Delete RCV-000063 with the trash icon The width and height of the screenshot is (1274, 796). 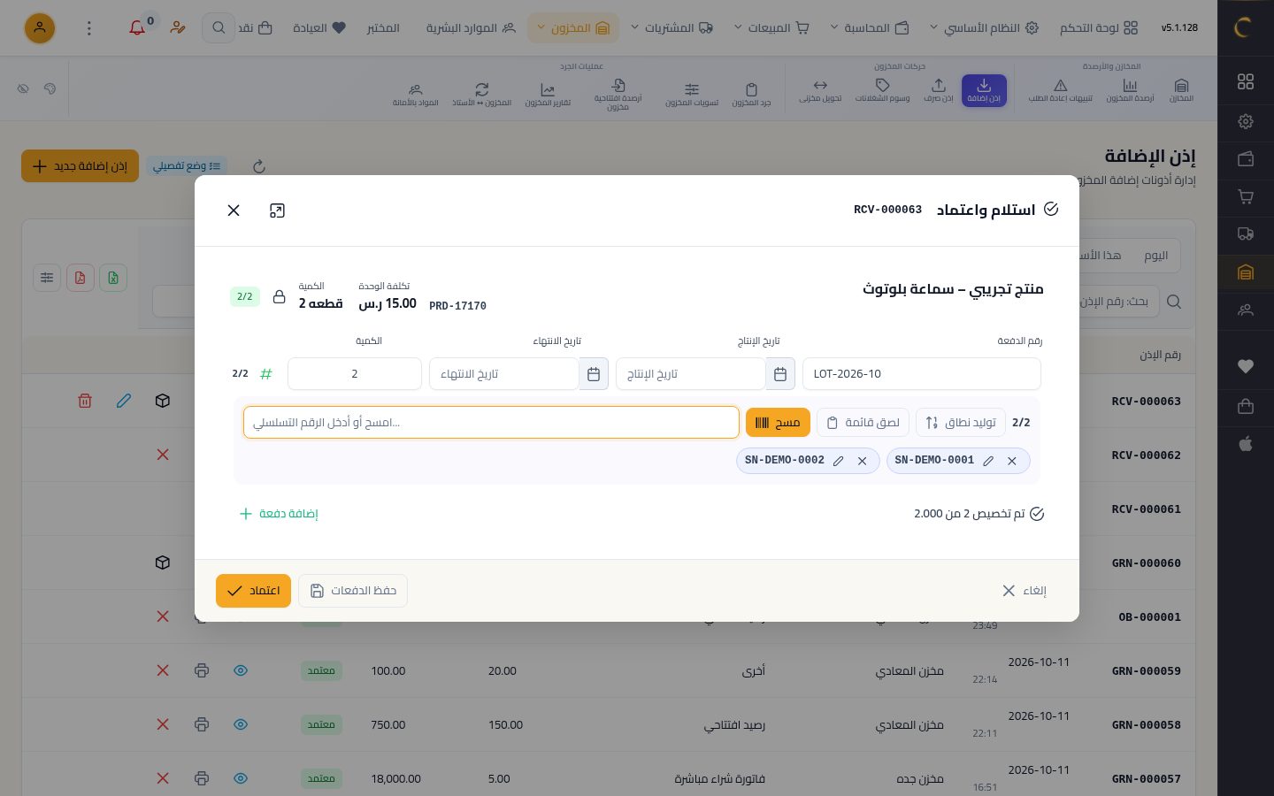pos(85,402)
